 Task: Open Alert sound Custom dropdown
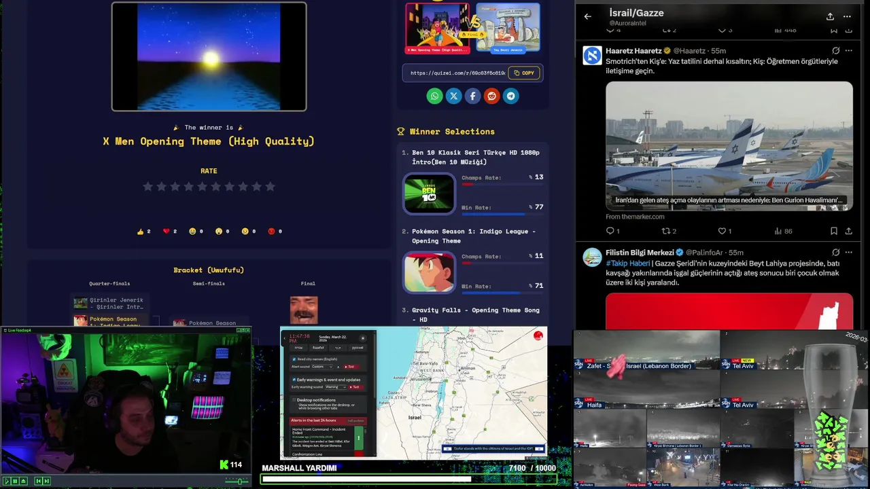click(322, 367)
